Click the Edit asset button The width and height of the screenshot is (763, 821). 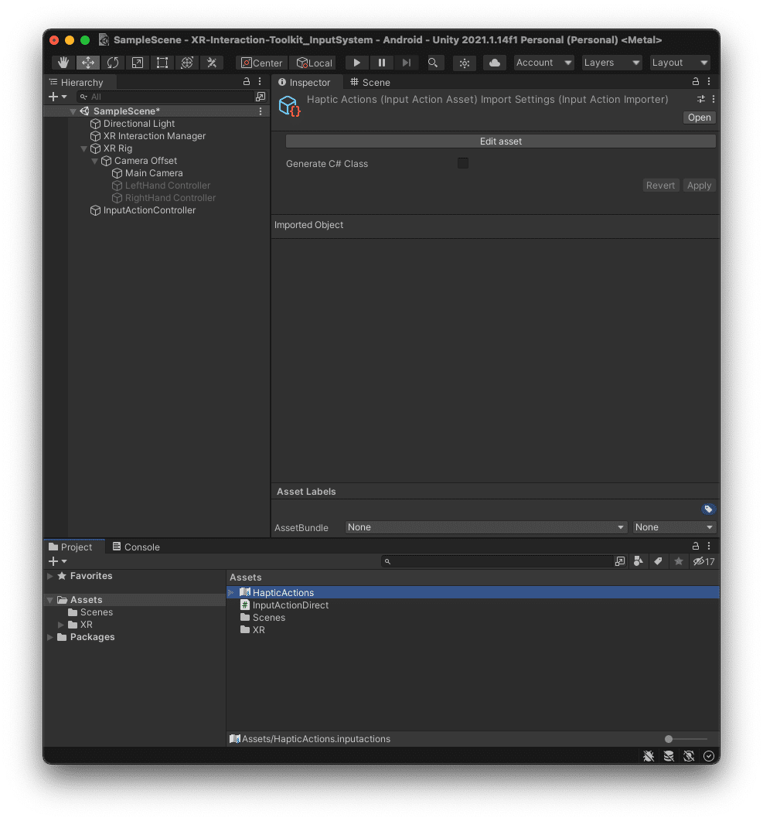(x=501, y=141)
